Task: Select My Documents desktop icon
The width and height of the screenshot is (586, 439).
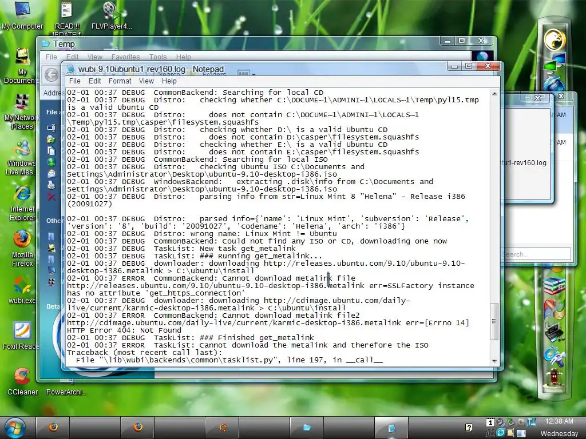Action: click(x=21, y=66)
